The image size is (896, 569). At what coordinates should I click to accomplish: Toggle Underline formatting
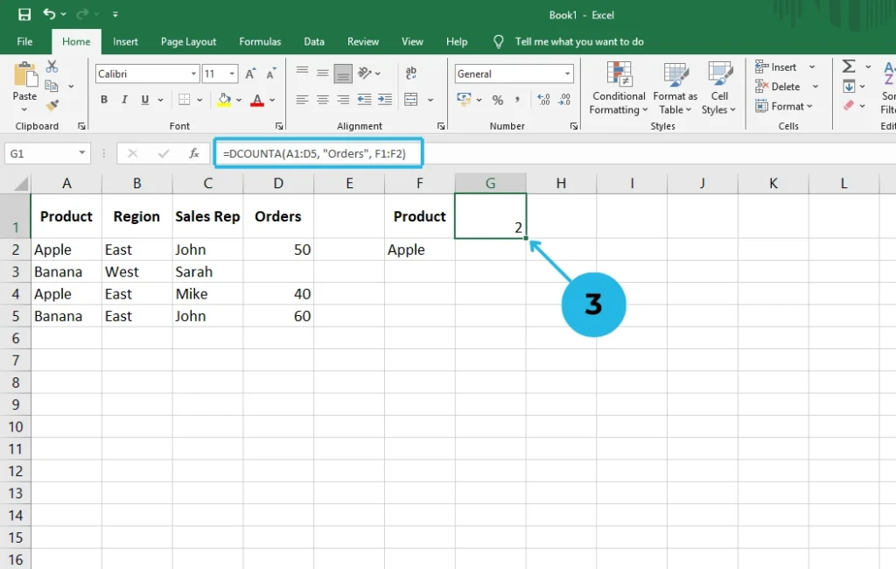[145, 100]
